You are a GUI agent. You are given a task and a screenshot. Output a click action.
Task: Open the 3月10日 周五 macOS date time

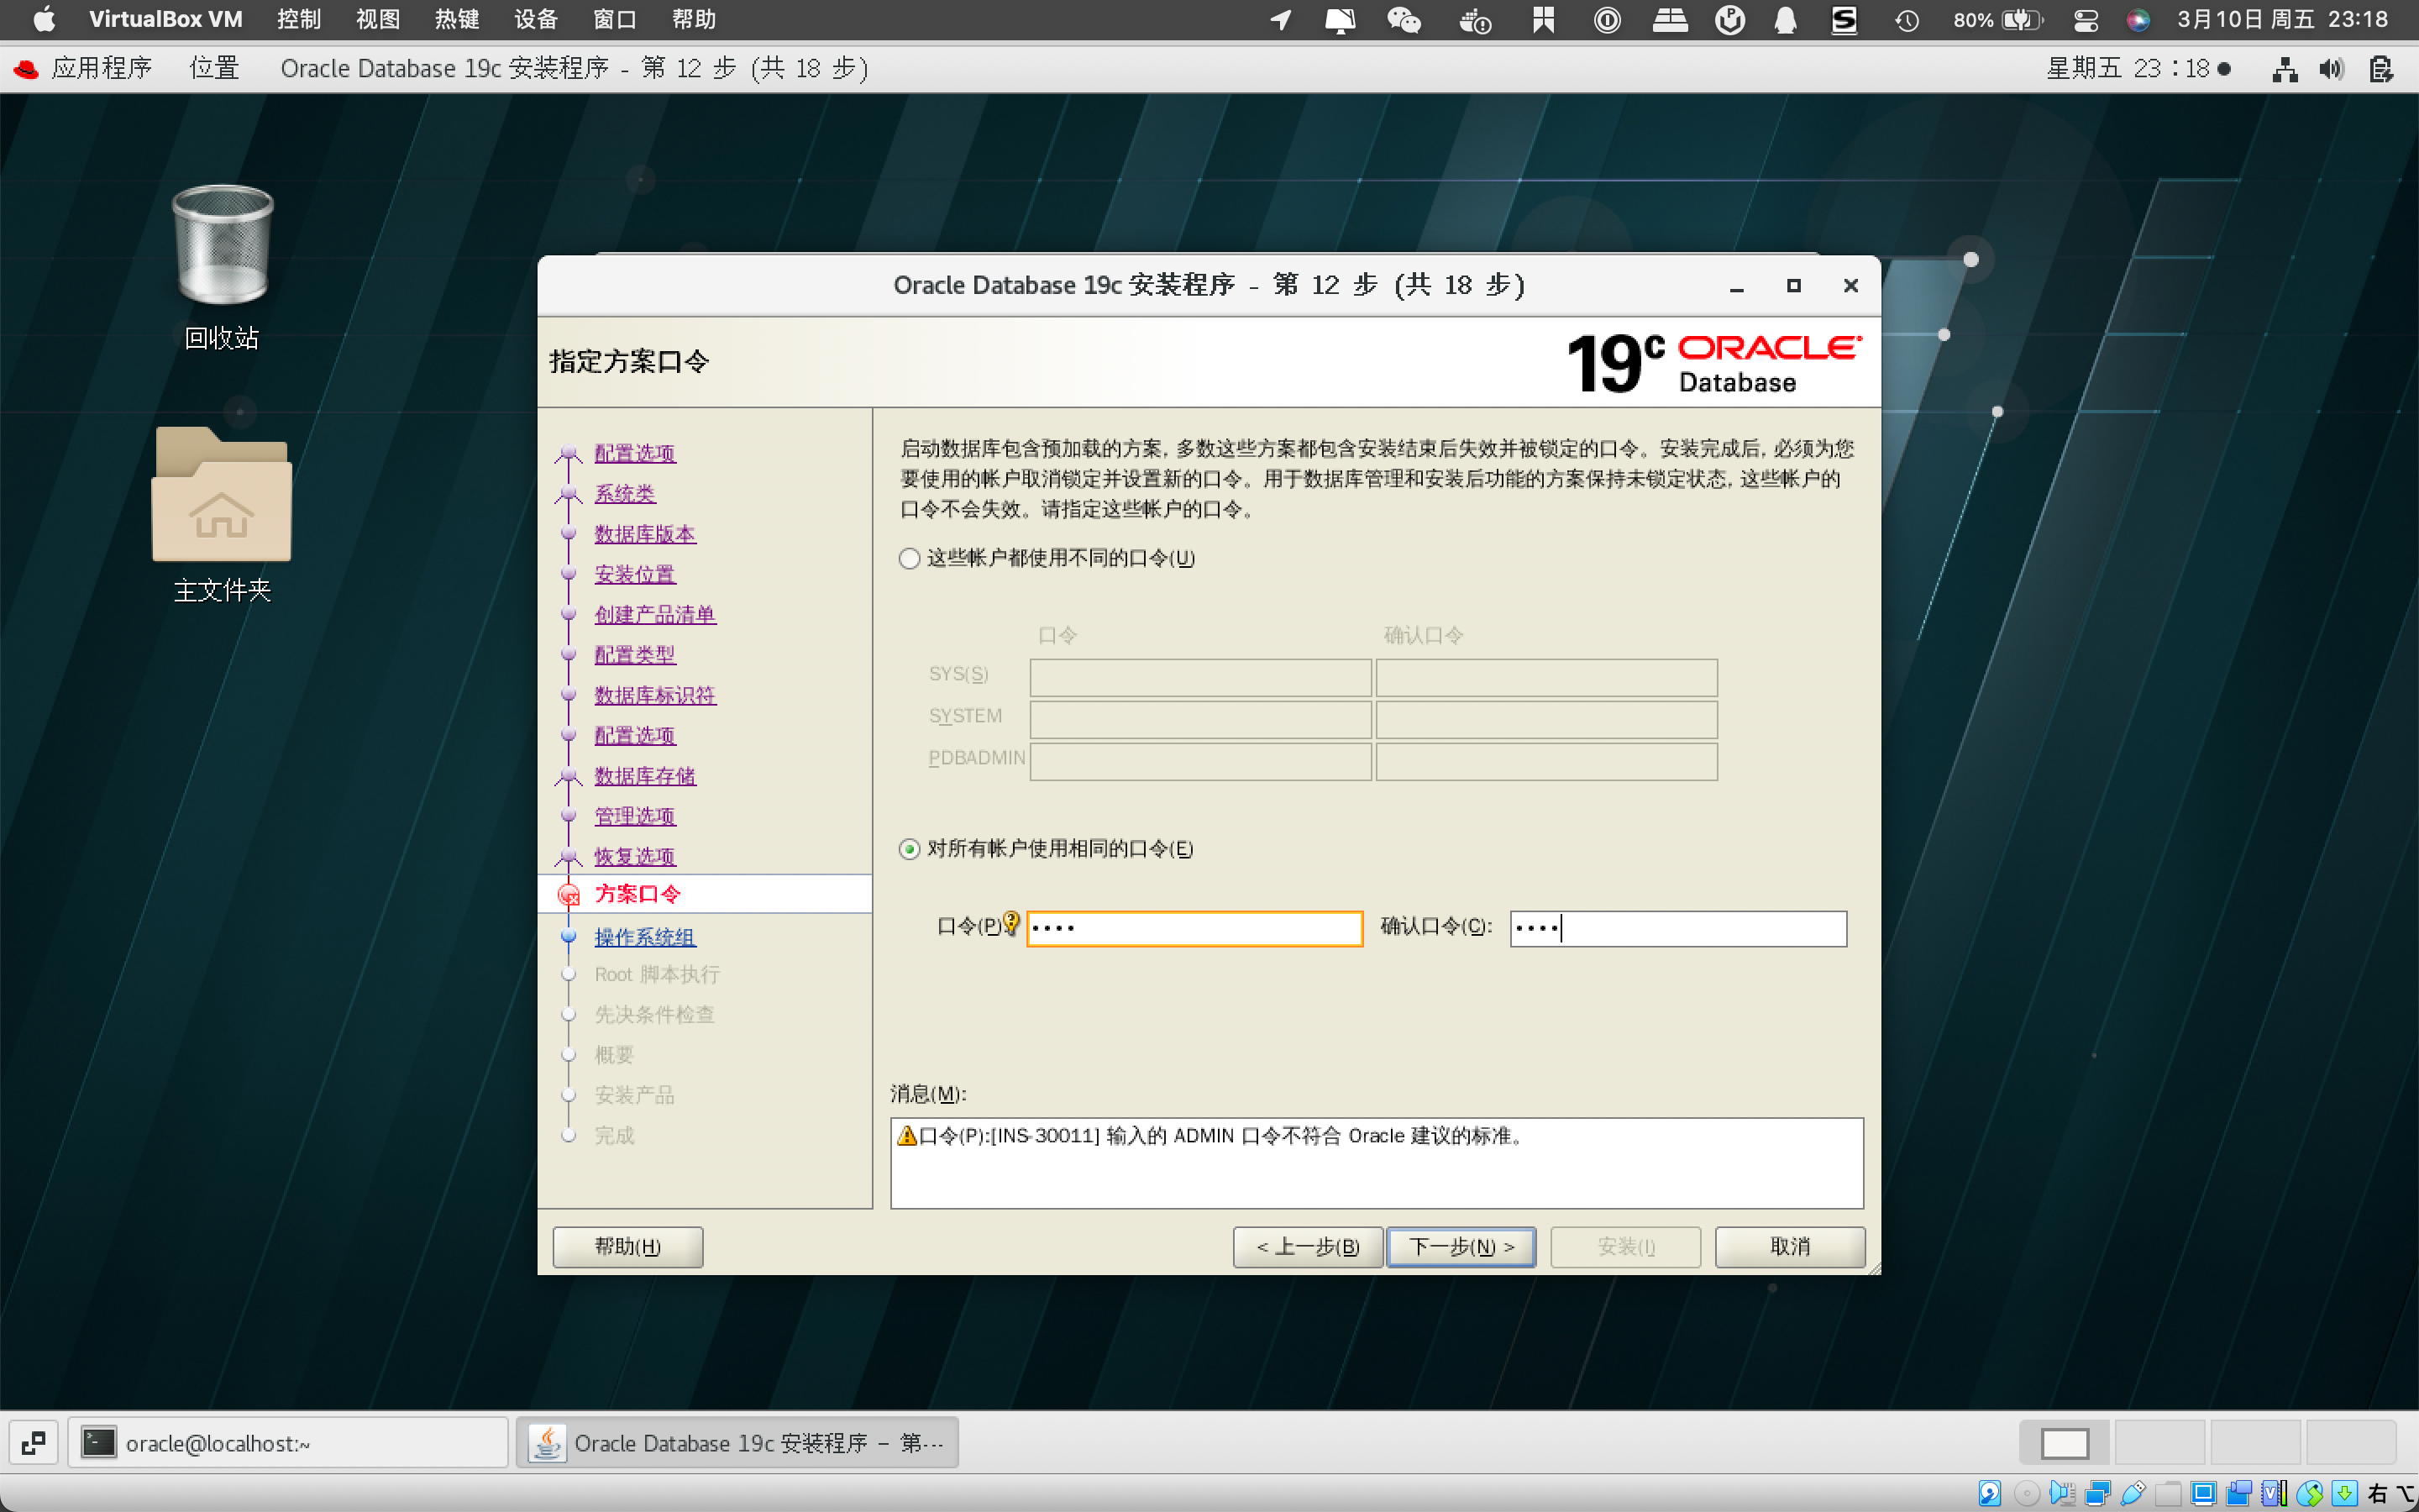click(x=2282, y=19)
